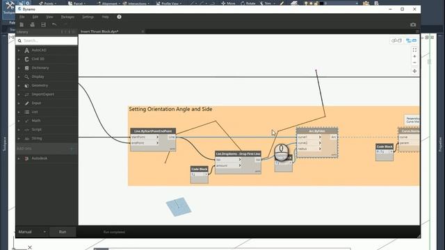Expand the List library category

(x=19, y=112)
